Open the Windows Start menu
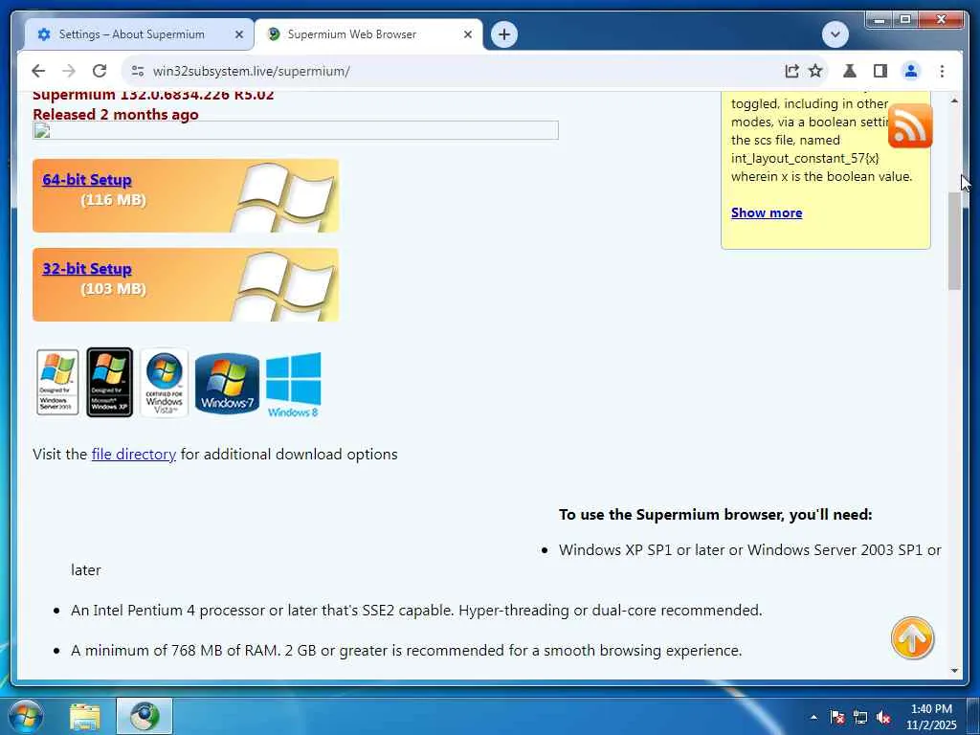This screenshot has height=735, width=980. 26,716
